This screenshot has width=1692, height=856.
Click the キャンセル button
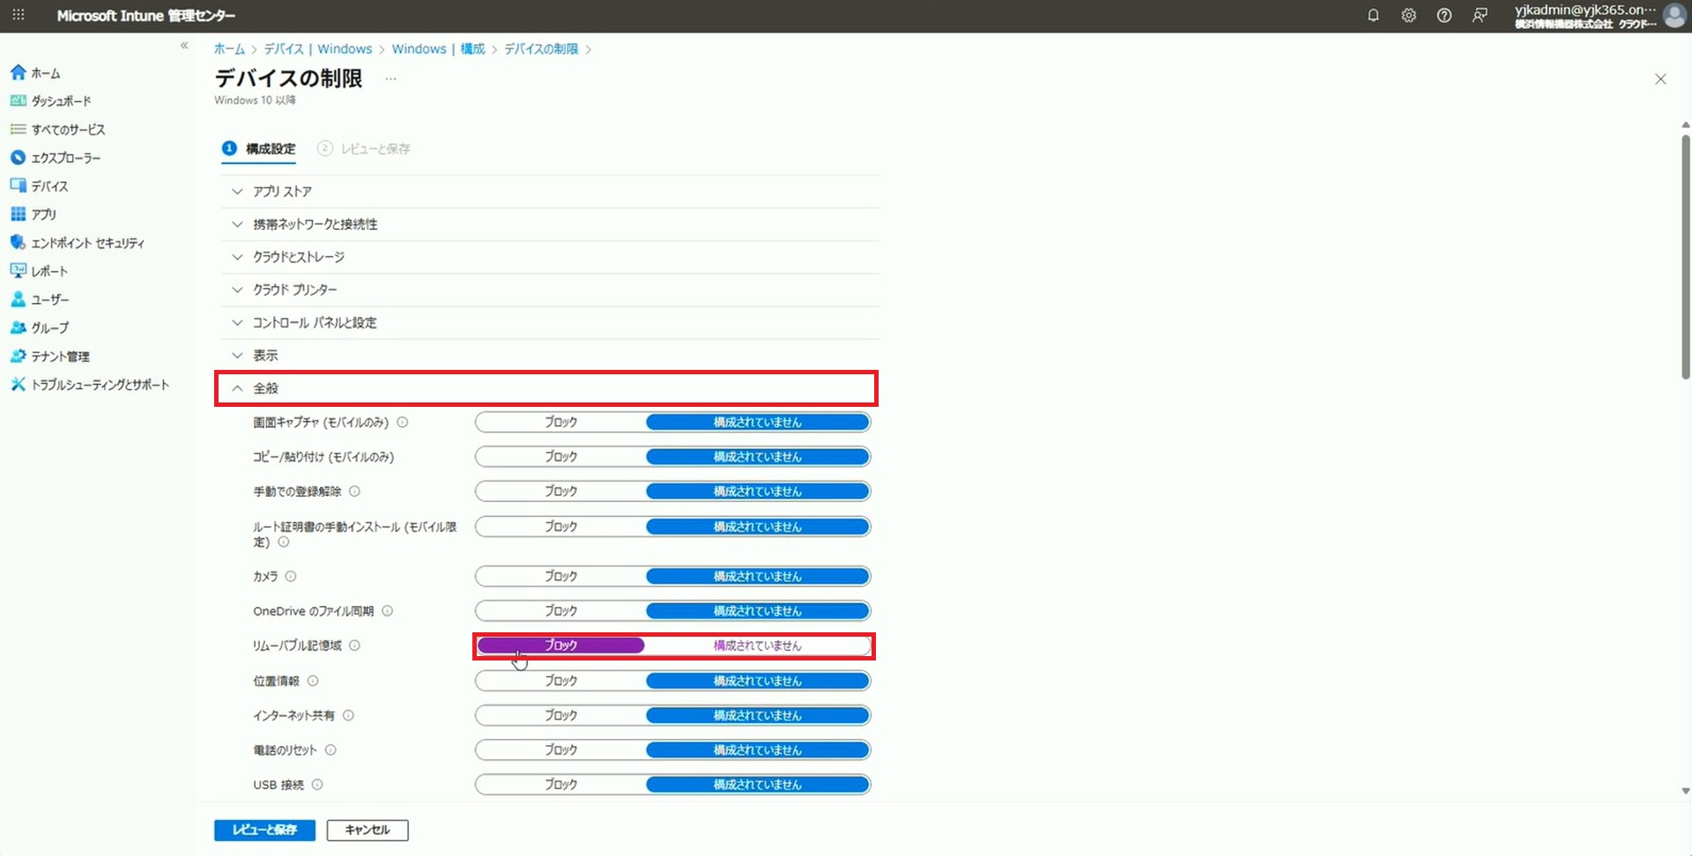click(367, 830)
